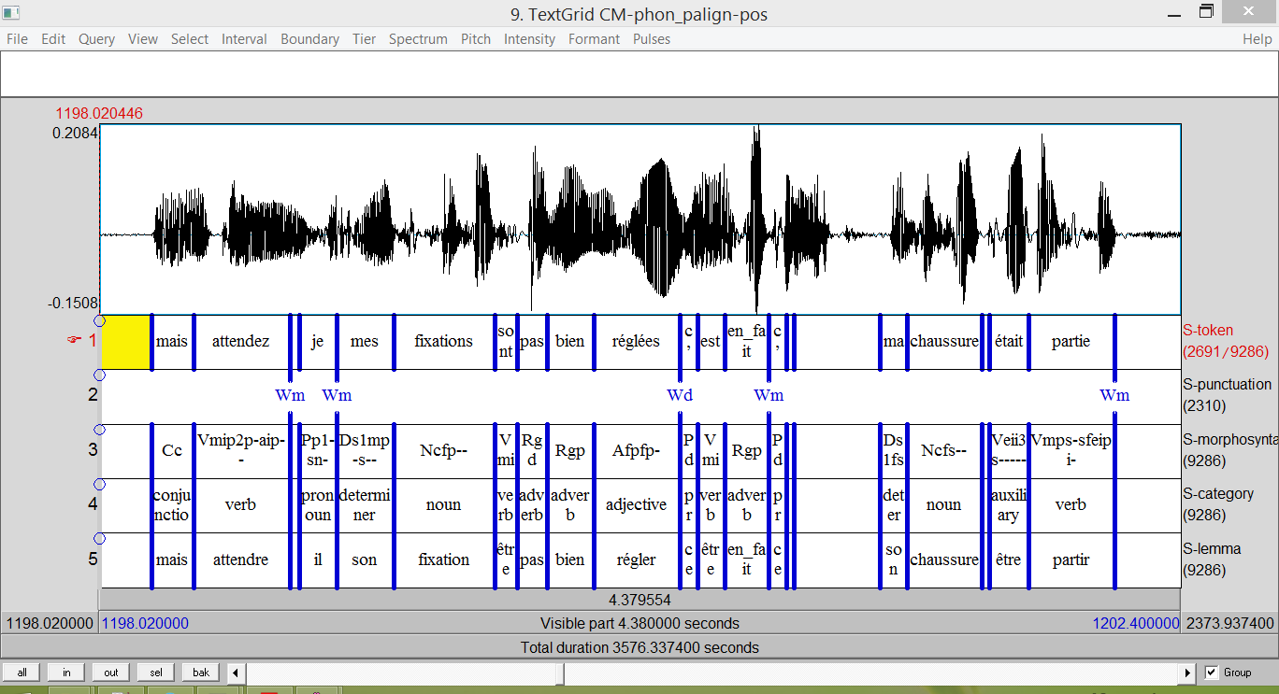The image size is (1279, 694).
Task: Click the last 'Wm' point after partie
Action: pyautogui.click(x=1114, y=395)
